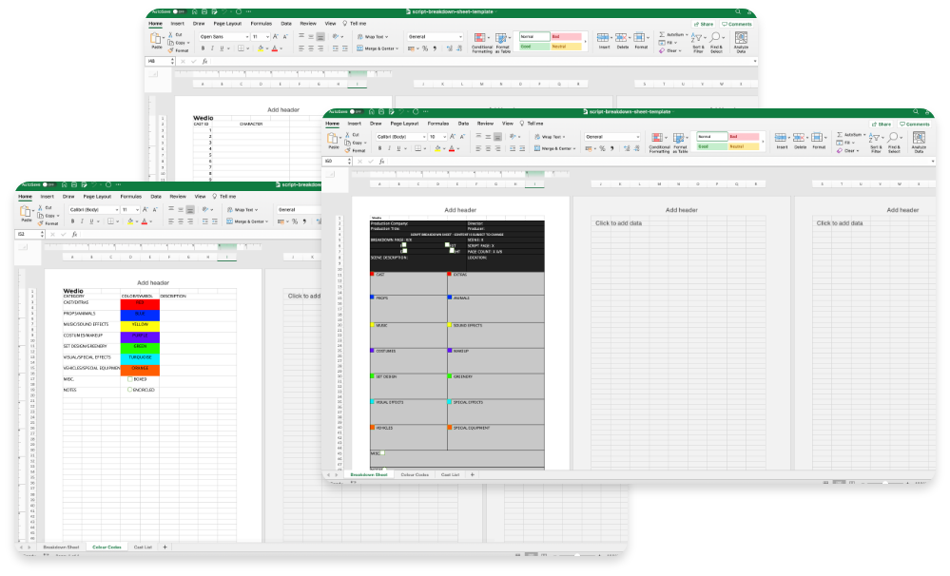The width and height of the screenshot is (950, 576).
Task: Click Paste icon in the Colour Codes window
Action: point(24,215)
